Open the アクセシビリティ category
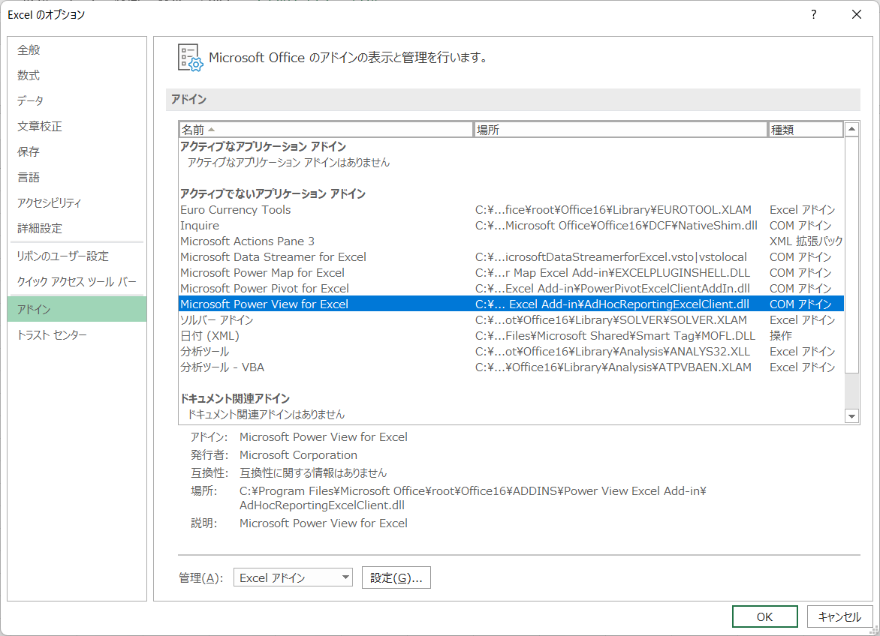Viewport: 880px width, 636px height. (77, 202)
